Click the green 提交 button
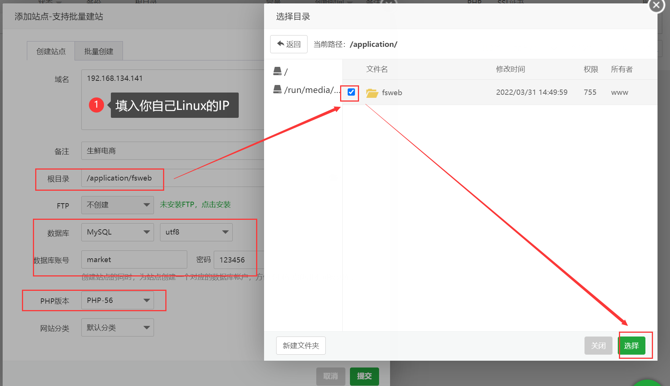Image resolution: width=670 pixels, height=386 pixels. (x=364, y=376)
